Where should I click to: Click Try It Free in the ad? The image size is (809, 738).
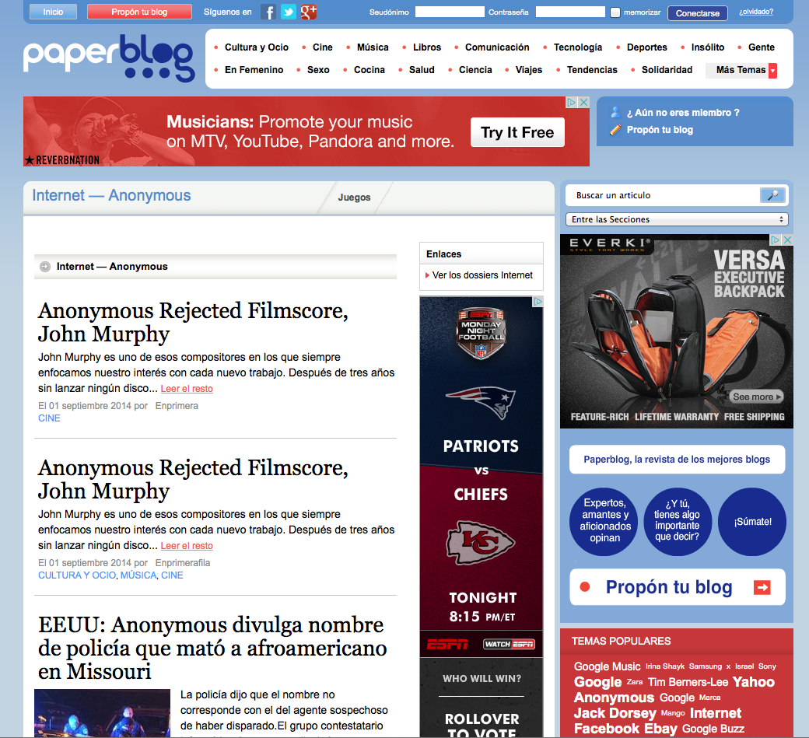(517, 132)
